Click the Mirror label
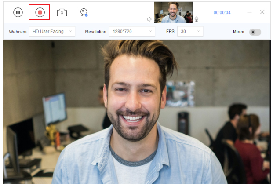This screenshot has height=186, width=273. tap(239, 32)
